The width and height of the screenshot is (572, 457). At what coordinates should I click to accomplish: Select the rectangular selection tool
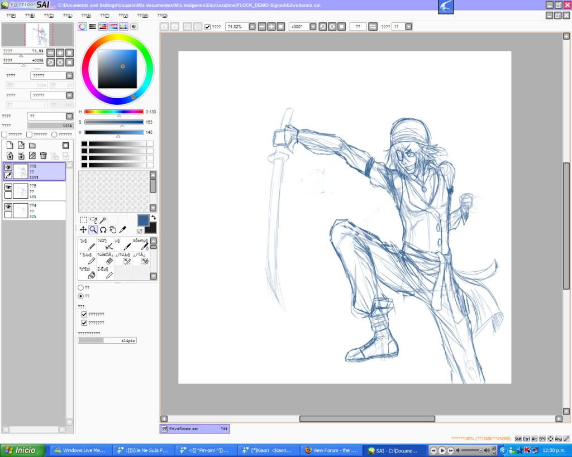pos(84,220)
